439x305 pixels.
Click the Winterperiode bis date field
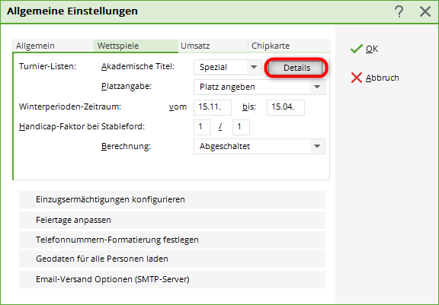point(286,107)
